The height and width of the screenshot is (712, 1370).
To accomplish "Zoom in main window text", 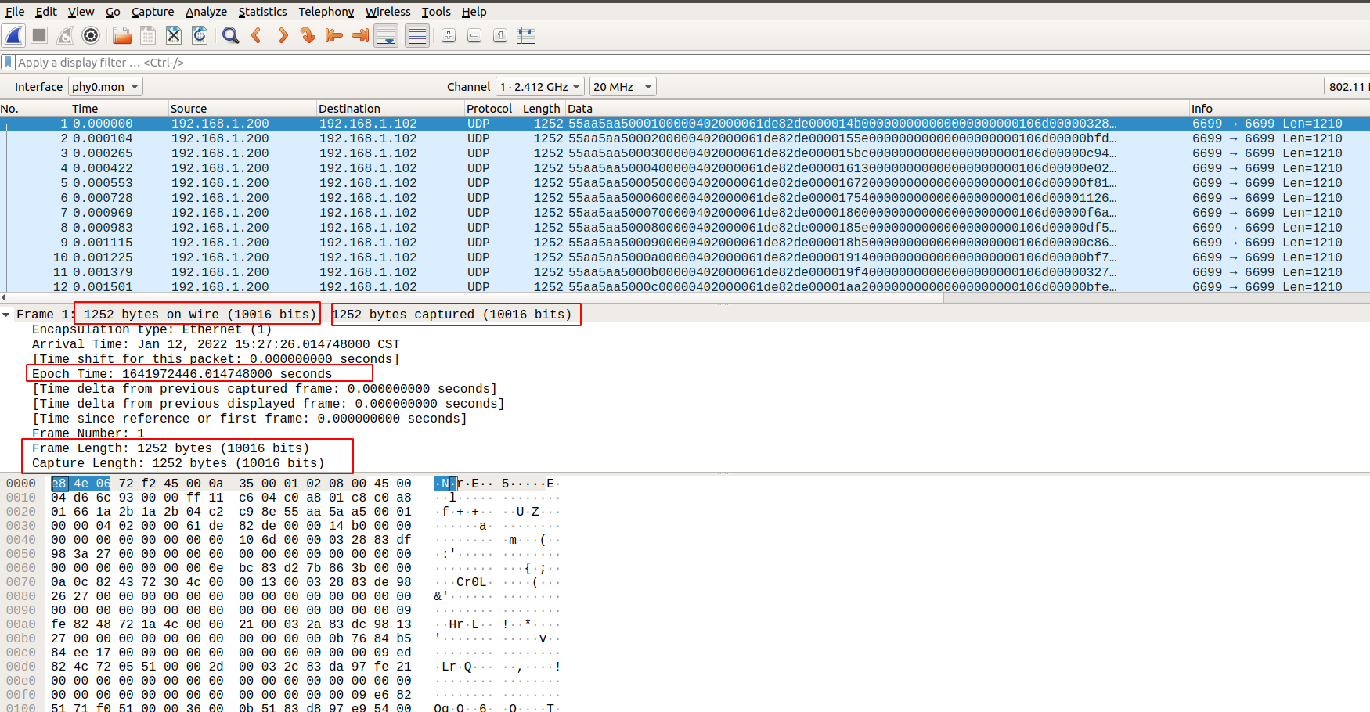I will (x=449, y=35).
